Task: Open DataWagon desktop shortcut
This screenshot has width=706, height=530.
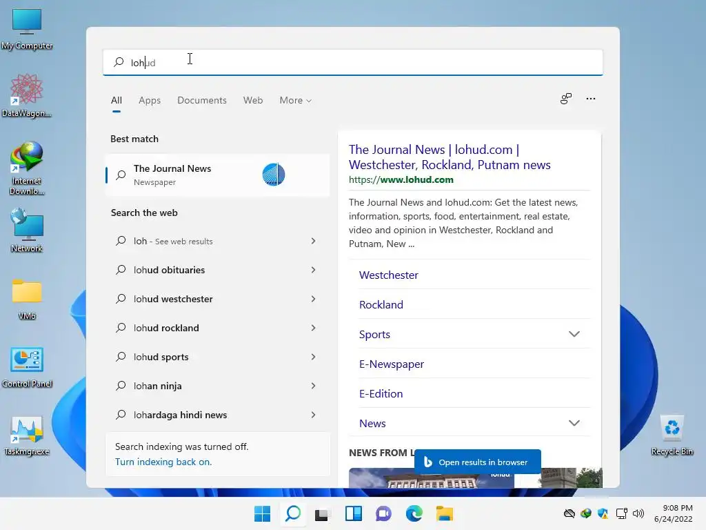Action: point(27,96)
